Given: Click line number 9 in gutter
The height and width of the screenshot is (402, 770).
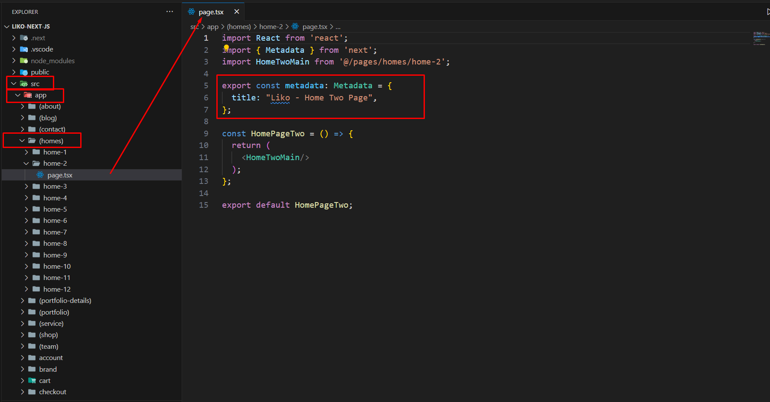Looking at the screenshot, I should pyautogui.click(x=206, y=134).
